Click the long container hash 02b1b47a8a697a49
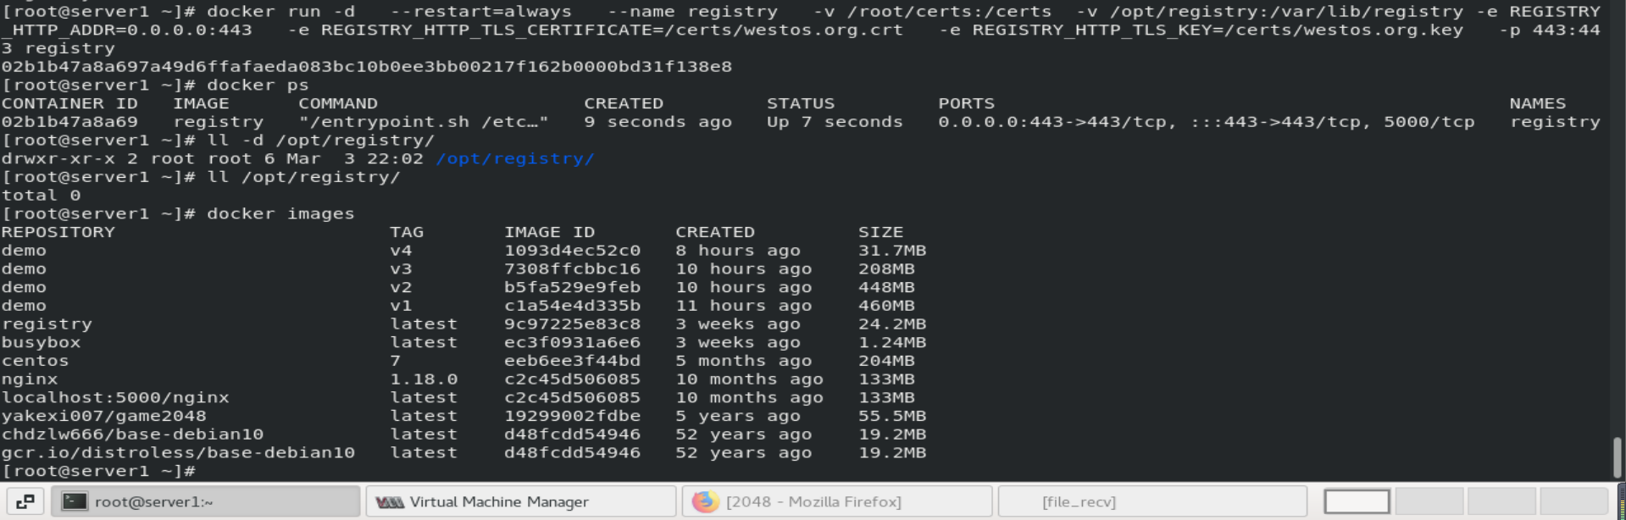Screen dimensions: 1626x520 tap(366, 66)
